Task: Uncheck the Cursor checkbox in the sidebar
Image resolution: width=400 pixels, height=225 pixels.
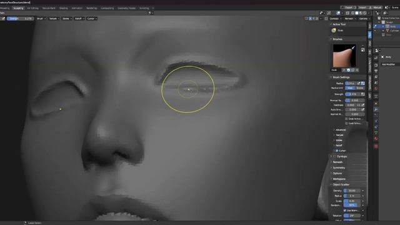Action: 337,151
